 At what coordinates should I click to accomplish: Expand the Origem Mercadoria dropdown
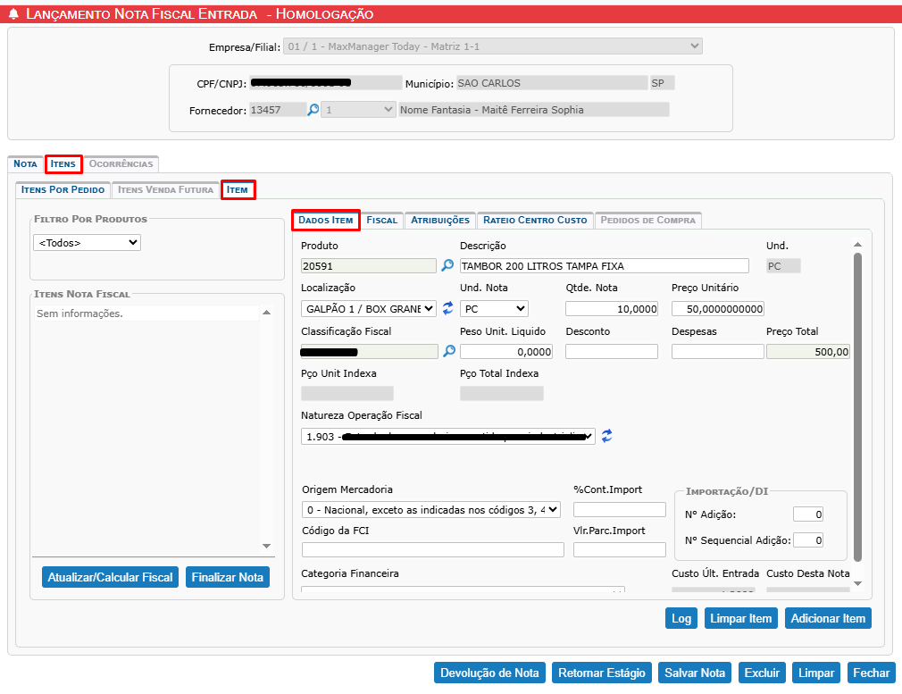pyautogui.click(x=430, y=509)
